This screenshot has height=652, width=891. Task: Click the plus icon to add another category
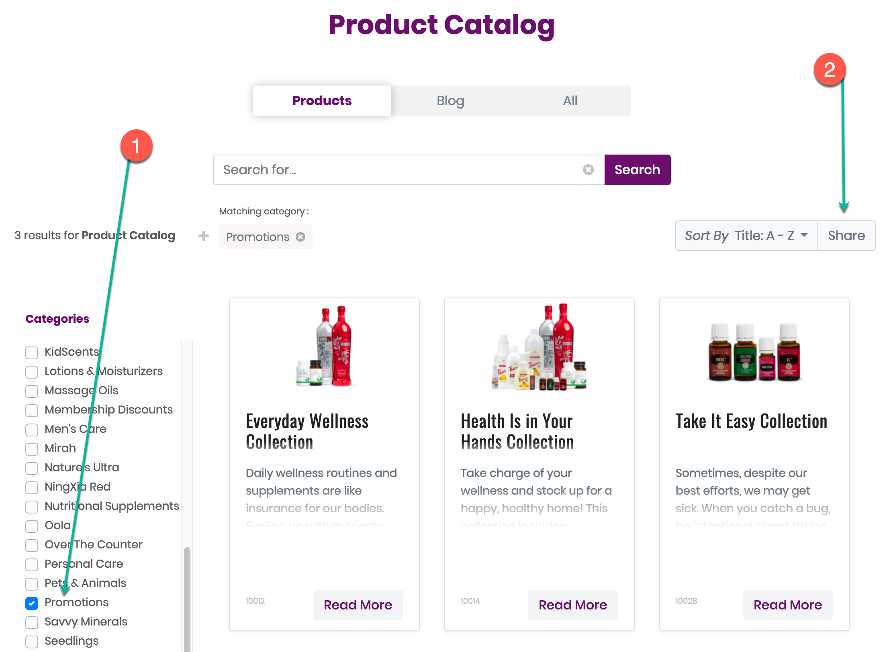203,236
